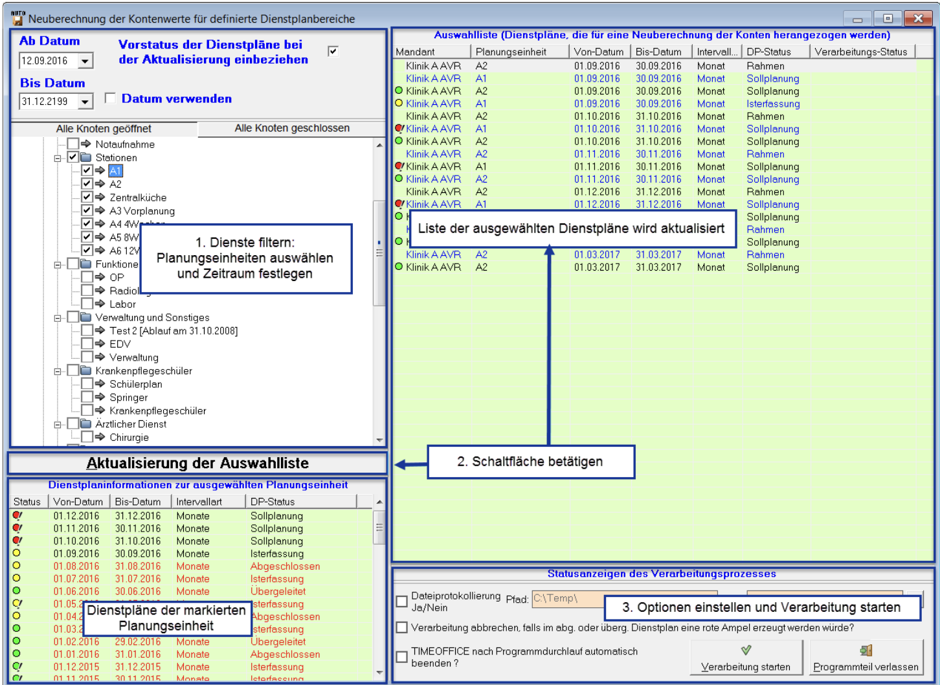
Task: Open the Ab Datum dropdown arrow
Action: (x=85, y=61)
